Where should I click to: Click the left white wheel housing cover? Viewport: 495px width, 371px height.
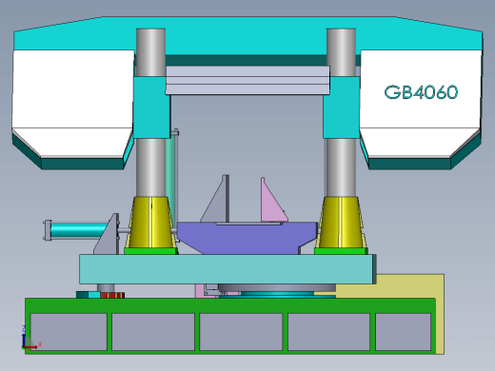pos(73,103)
